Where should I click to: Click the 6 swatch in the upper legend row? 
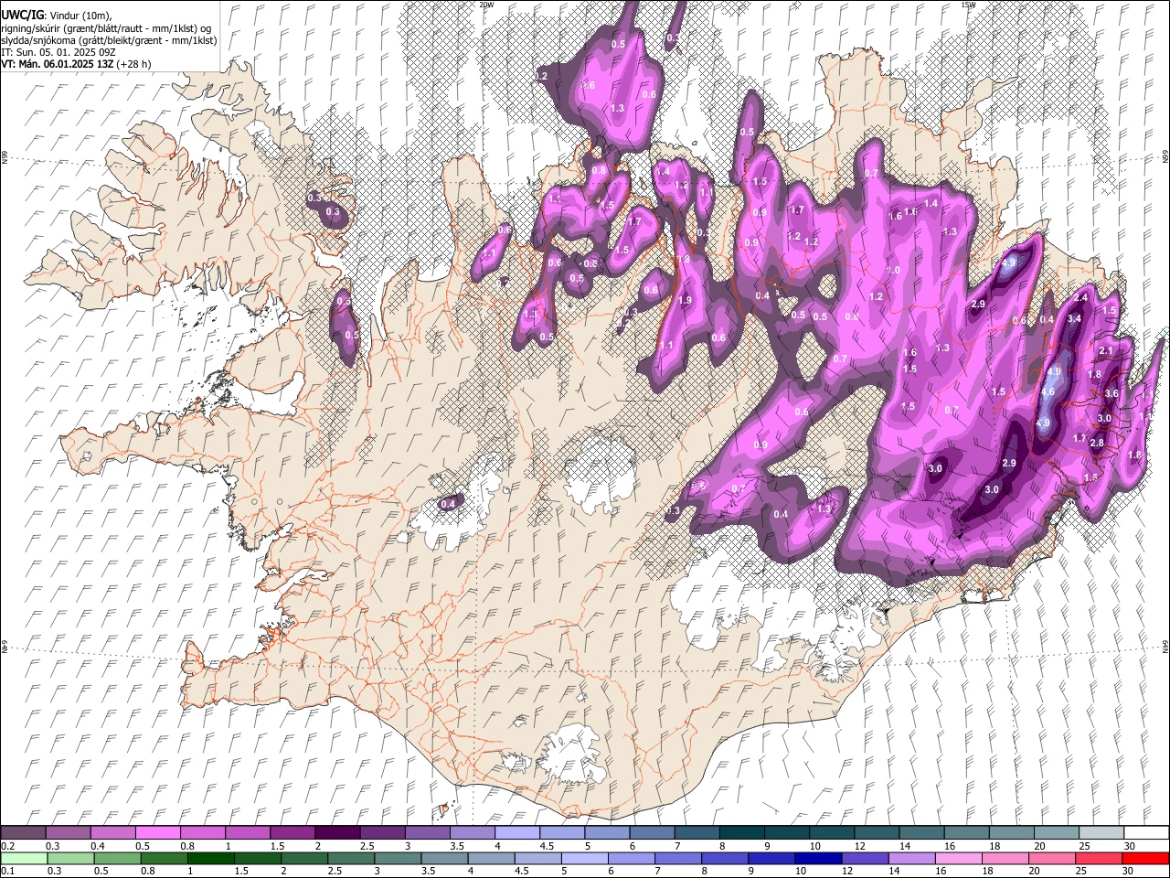(651, 832)
